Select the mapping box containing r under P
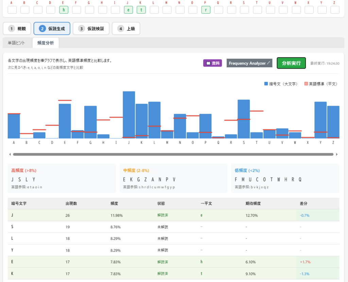This screenshot has width=348, height=282. (206, 10)
